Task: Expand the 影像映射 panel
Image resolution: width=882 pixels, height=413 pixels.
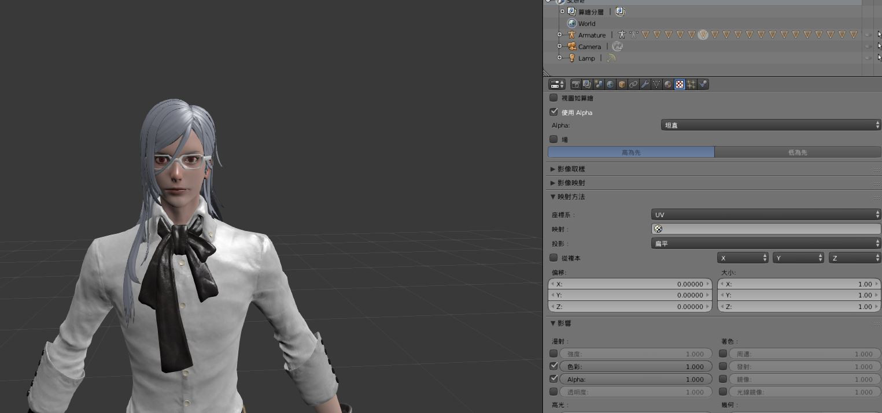Action: (553, 183)
